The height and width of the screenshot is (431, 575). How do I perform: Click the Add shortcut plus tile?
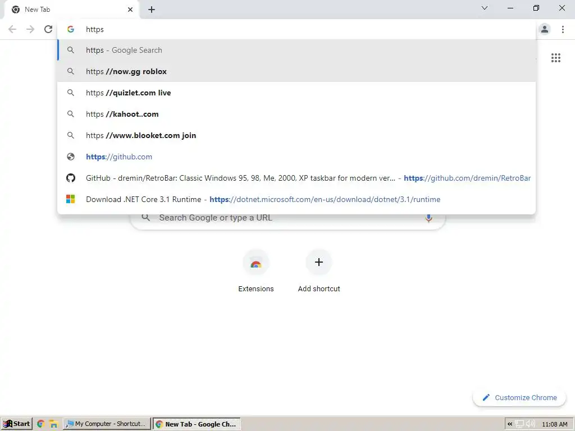(319, 263)
